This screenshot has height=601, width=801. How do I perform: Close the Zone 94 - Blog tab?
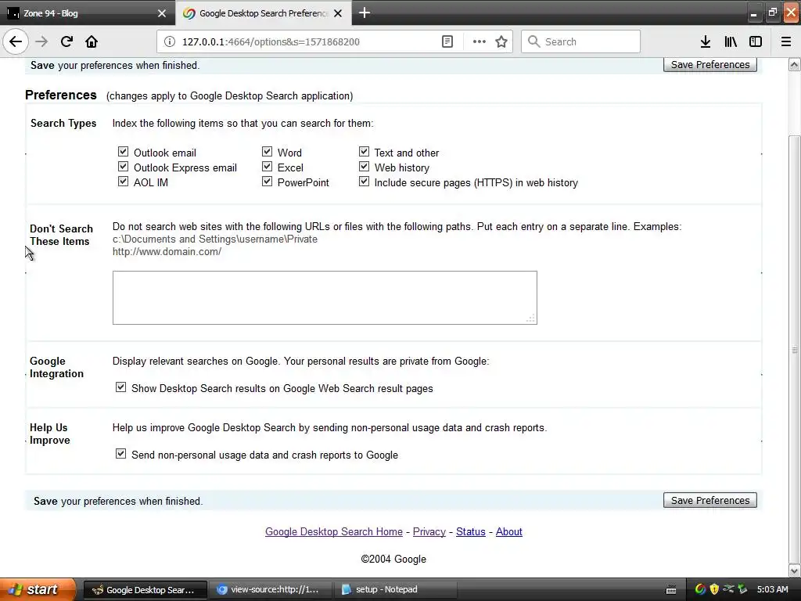162,13
